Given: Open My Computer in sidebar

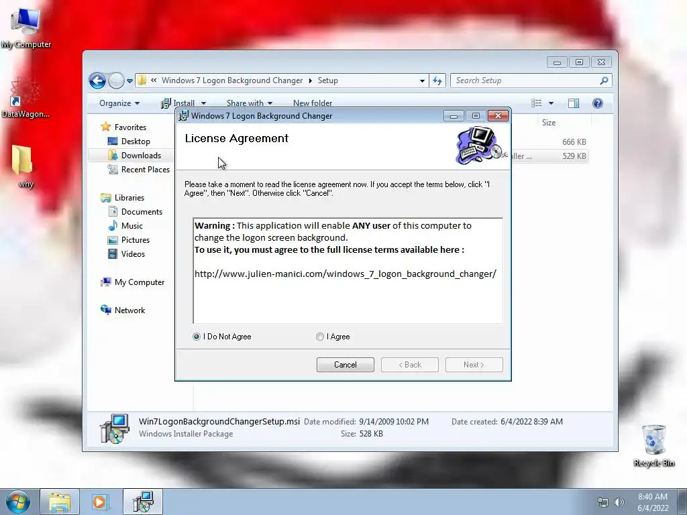Looking at the screenshot, I should [140, 282].
